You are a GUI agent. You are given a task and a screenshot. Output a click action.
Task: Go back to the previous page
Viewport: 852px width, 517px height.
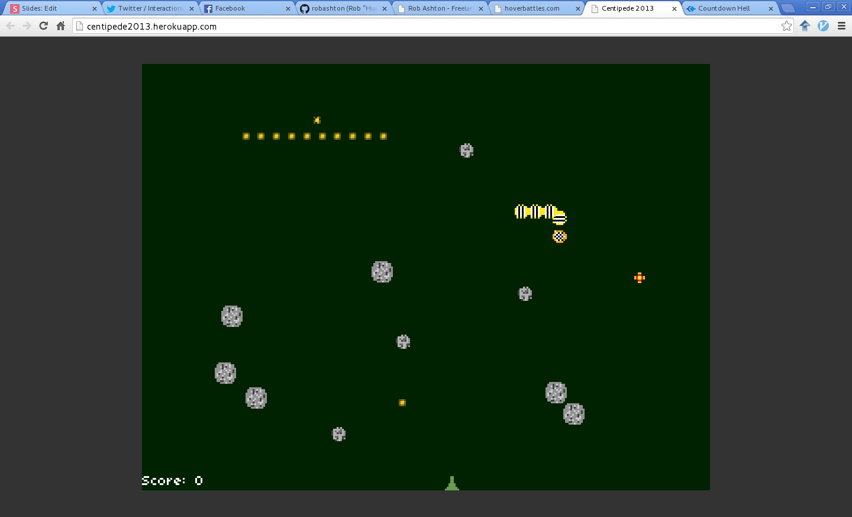(10, 26)
